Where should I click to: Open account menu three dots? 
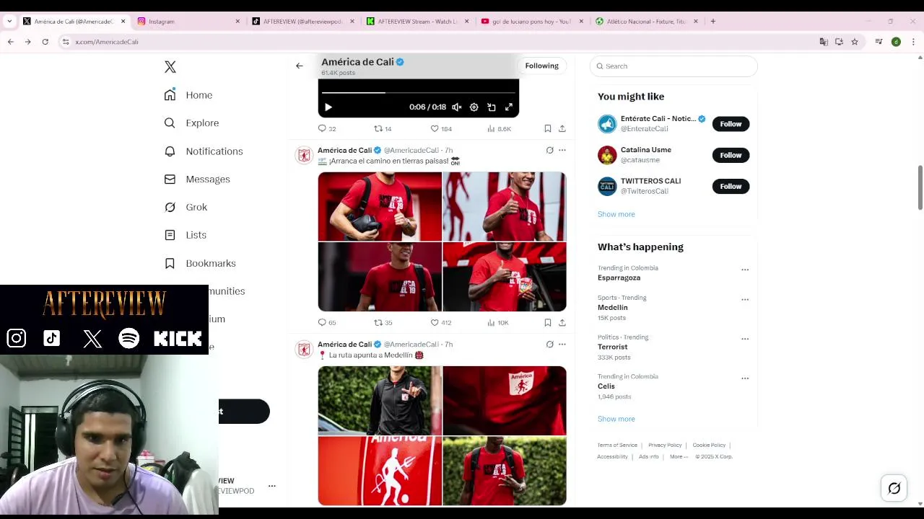[272, 486]
